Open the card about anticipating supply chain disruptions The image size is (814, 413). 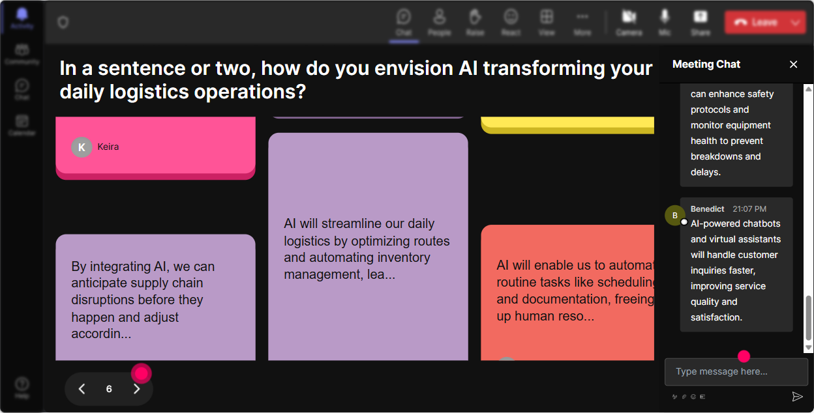(x=155, y=298)
